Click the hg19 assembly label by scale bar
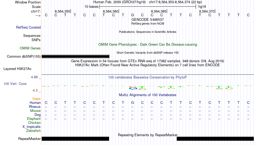Screen dimensions: 254x145 coord(202,7)
